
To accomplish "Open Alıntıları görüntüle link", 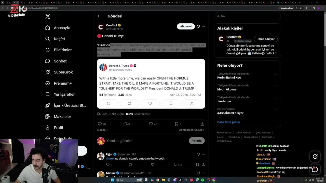I will pos(192,130).
